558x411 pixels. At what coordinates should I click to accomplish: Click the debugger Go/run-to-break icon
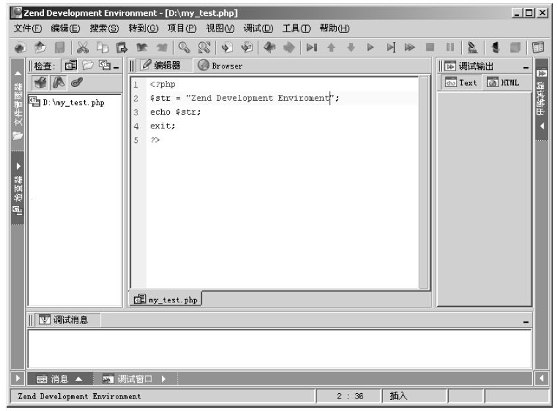coord(312,47)
